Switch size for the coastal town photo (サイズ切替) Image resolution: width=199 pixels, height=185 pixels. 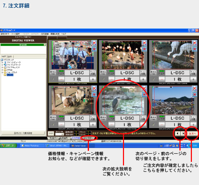[193, 118]
